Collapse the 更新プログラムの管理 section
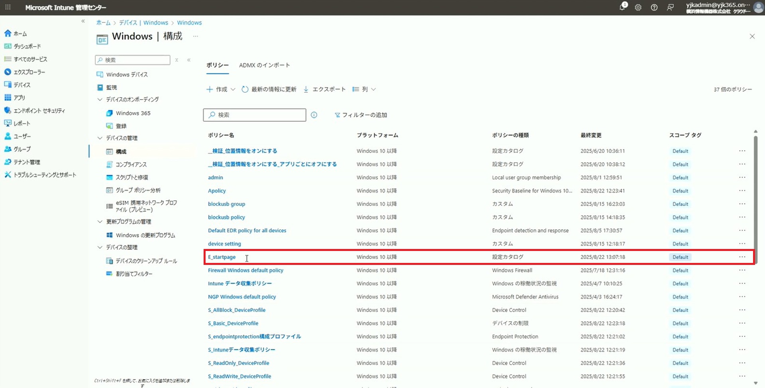Viewport: 765px width, 388px height. point(100,221)
